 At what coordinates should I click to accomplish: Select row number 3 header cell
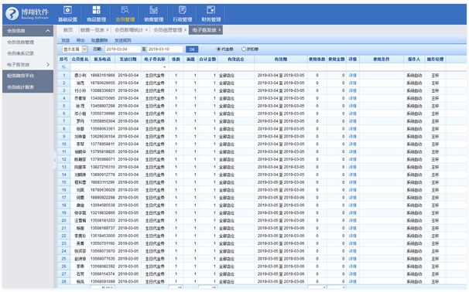(x=63, y=90)
